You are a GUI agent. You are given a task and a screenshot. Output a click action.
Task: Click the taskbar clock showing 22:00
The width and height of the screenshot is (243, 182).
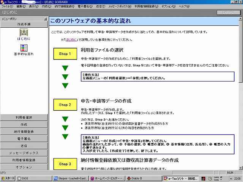[237, 179]
